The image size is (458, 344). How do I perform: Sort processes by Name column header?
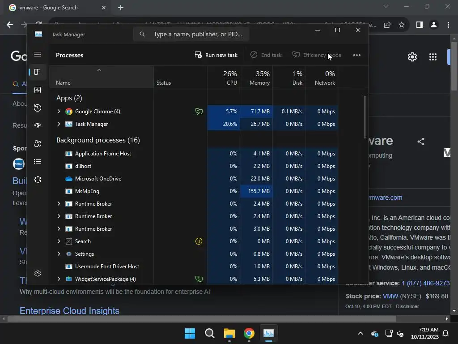[102, 77]
